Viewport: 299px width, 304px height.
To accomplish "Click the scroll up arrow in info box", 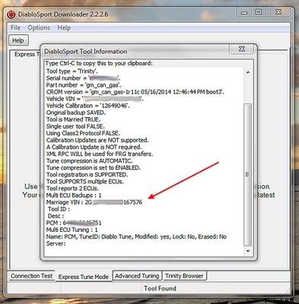I will coord(248,72).
